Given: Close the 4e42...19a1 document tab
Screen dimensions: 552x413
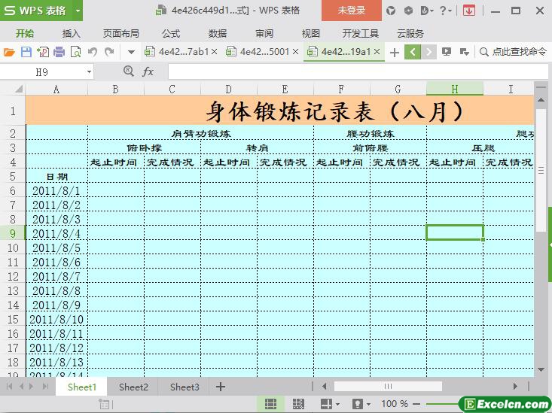Looking at the screenshot, I should coord(377,52).
